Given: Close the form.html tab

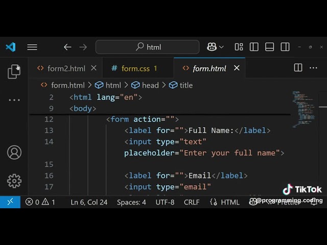Looking at the screenshot, I should coord(237,68).
